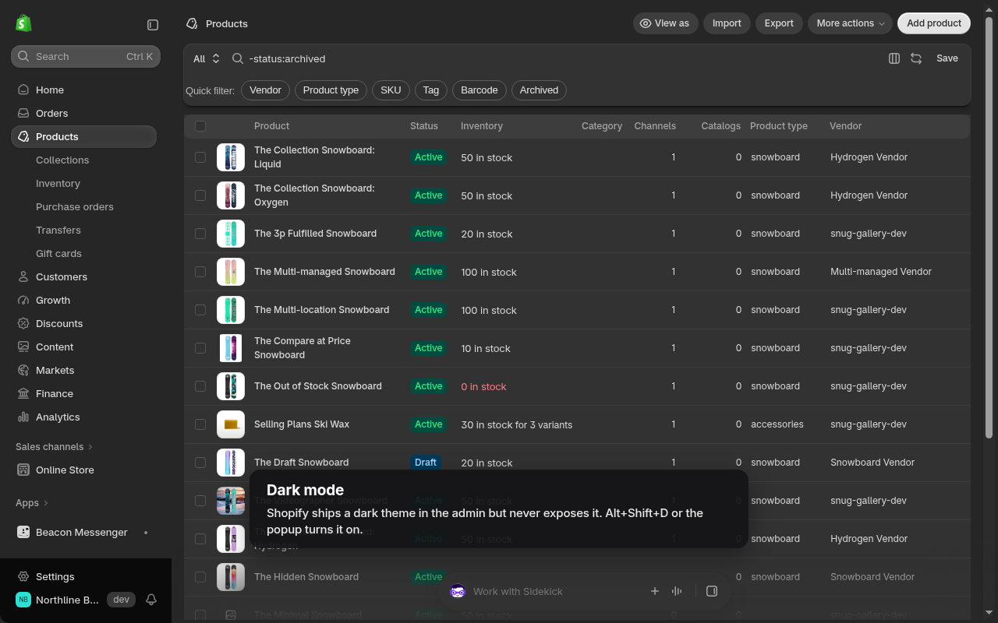This screenshot has height=623, width=998.
Task: Click the Sidekick avatar icon
Action: [x=458, y=591]
